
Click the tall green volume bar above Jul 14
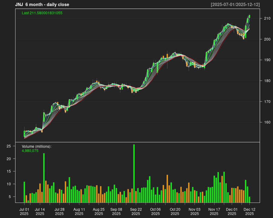[44, 177]
